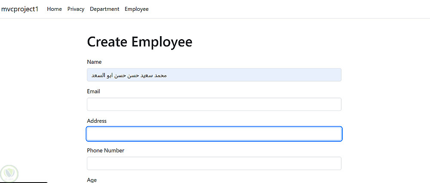The width and height of the screenshot is (430, 183).
Task: Open the mvcproject1 brand link
Action: tap(20, 9)
